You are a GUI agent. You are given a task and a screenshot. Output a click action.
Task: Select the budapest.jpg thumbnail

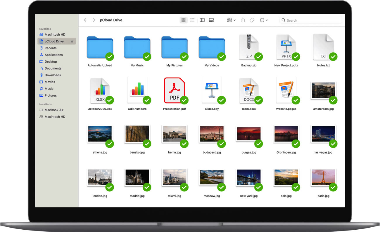point(212,134)
